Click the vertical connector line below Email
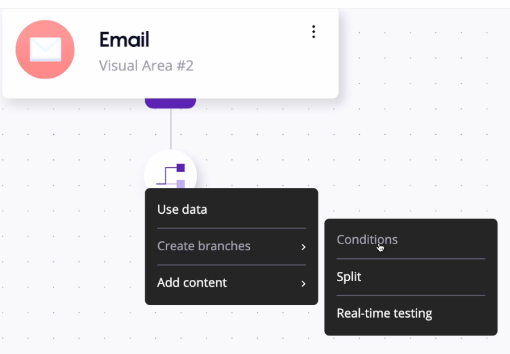This screenshot has height=354, width=510. [171, 130]
